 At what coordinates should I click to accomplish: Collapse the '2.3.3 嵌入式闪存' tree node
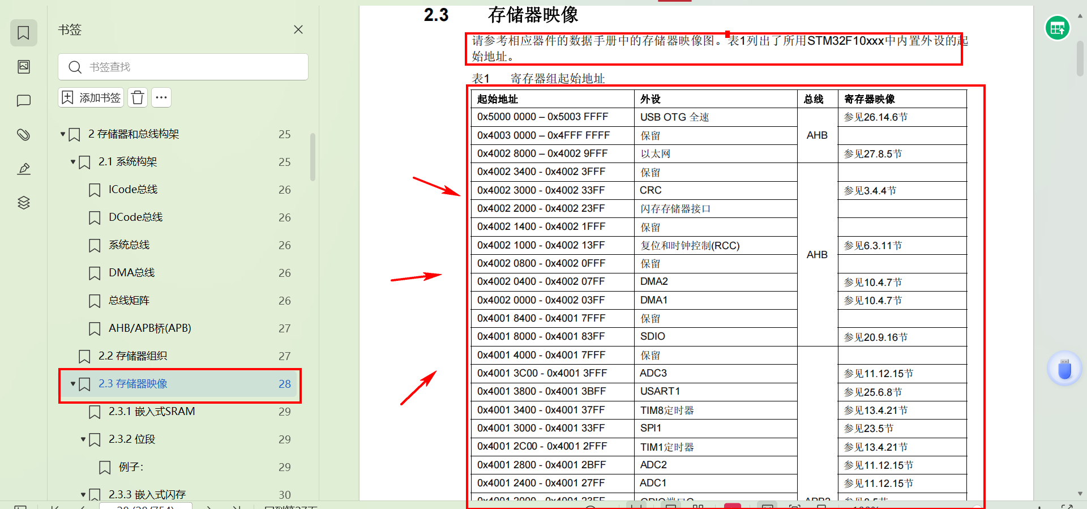tap(83, 495)
